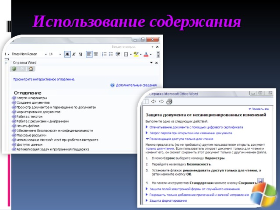Image resolution: width=280 pixels, height=210 pixels.
Task: Open Просмотр документов и перемещение topic
Action: tap(56, 107)
